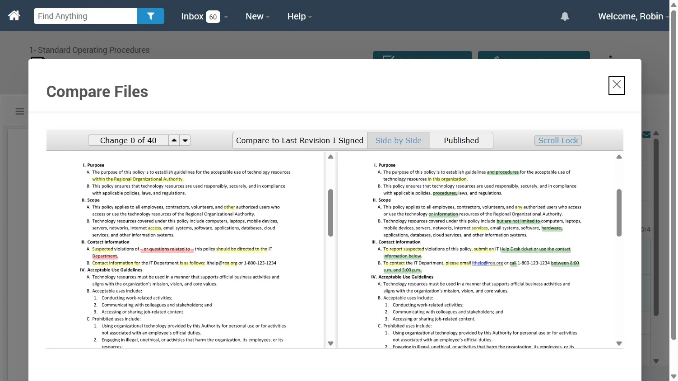The image size is (678, 381).
Task: Go to the Home page icon
Action: 14,16
